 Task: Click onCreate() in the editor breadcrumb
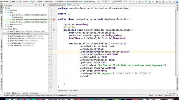pos(74,91)
